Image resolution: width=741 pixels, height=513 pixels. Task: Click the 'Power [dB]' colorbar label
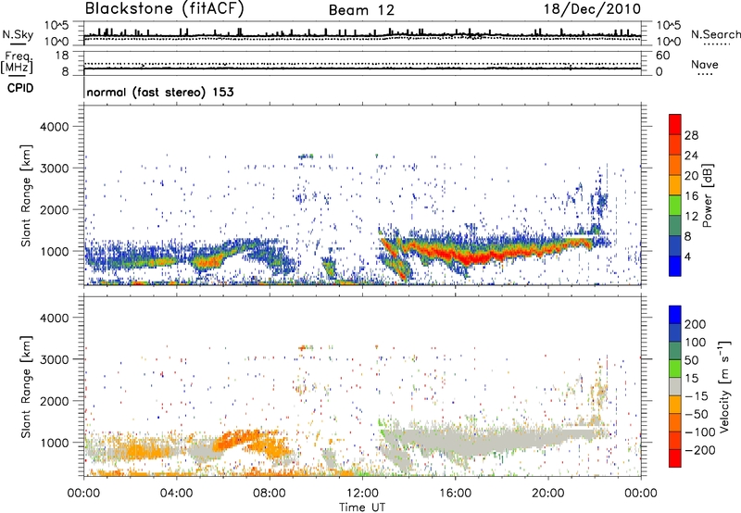pos(707,195)
